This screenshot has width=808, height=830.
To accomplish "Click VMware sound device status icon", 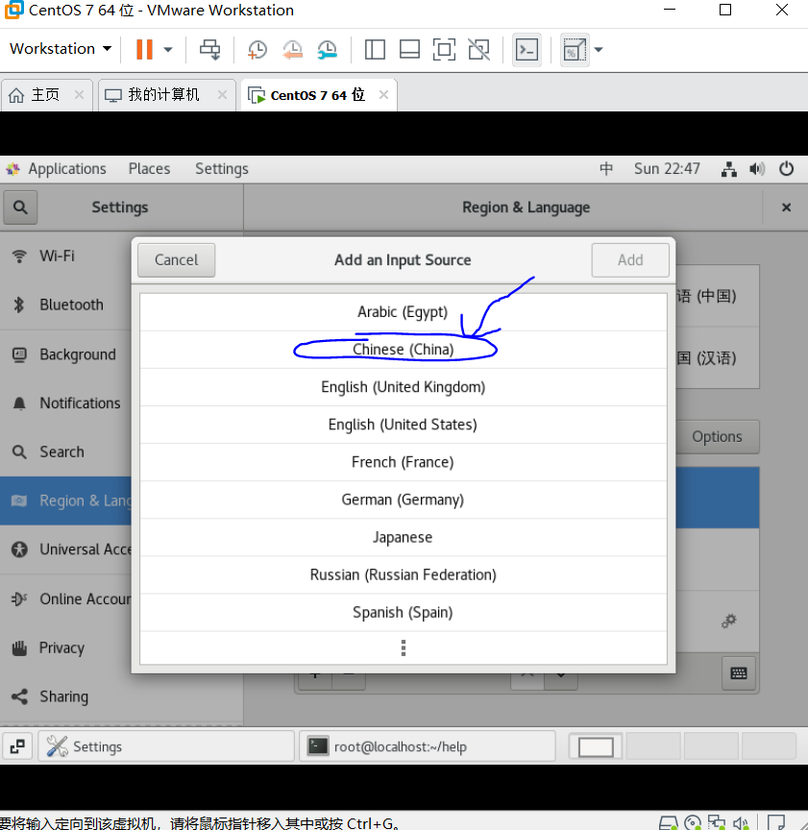I will click(x=740, y=823).
